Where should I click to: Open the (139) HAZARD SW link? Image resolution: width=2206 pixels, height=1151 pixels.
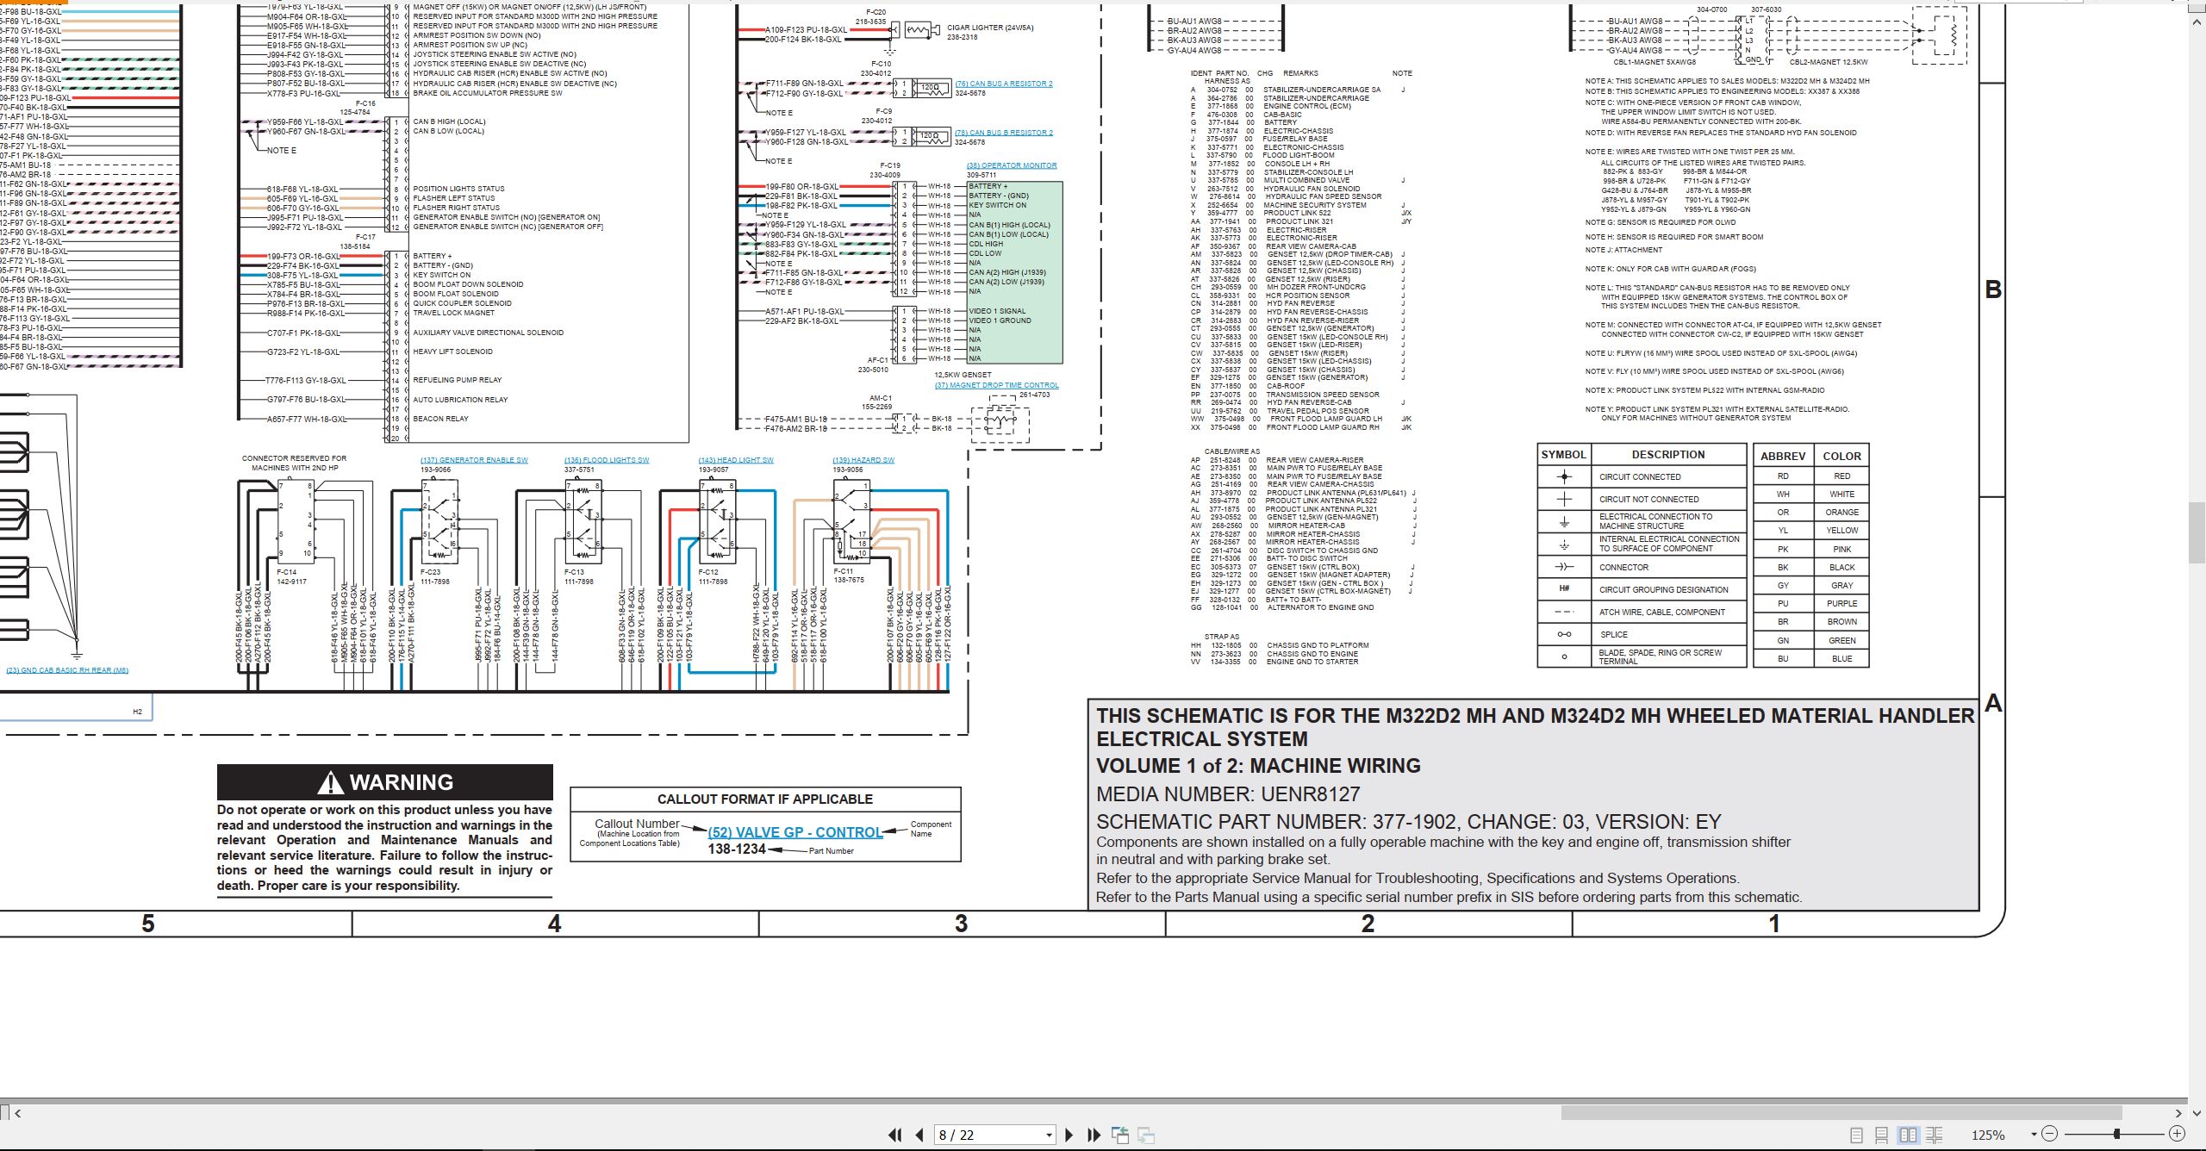point(863,460)
